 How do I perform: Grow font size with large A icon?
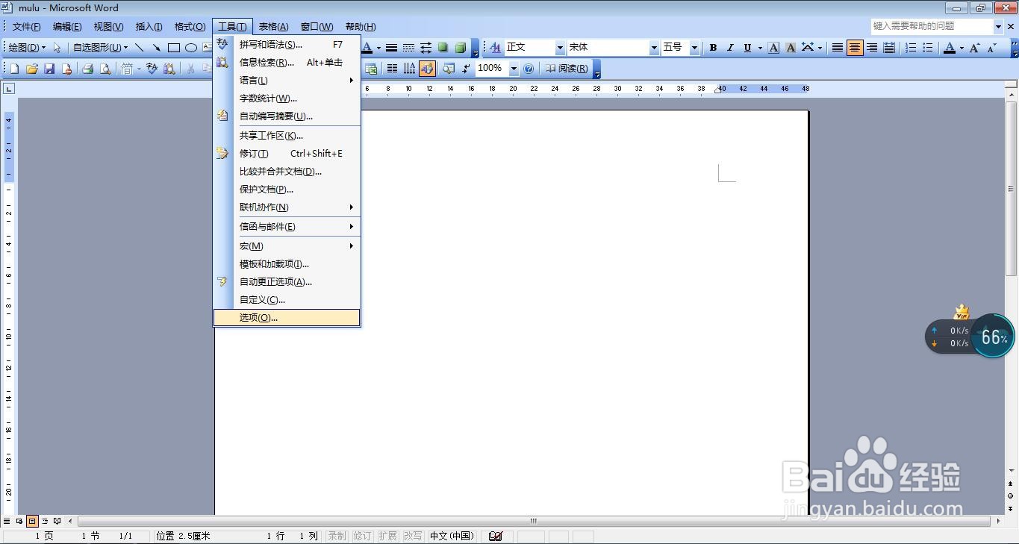tap(974, 47)
